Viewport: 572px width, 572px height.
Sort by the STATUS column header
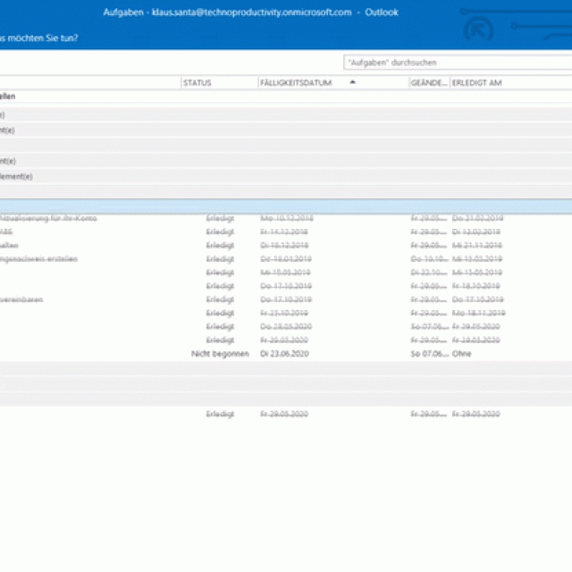click(219, 83)
